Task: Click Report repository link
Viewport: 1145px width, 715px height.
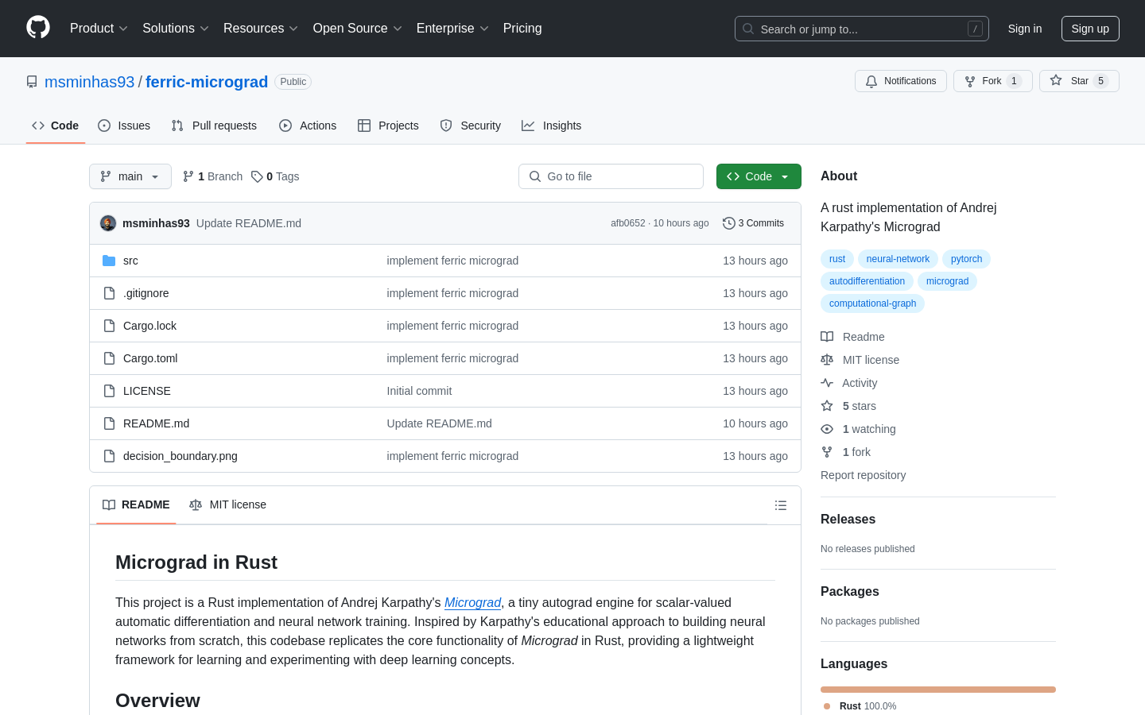Action: click(x=863, y=475)
